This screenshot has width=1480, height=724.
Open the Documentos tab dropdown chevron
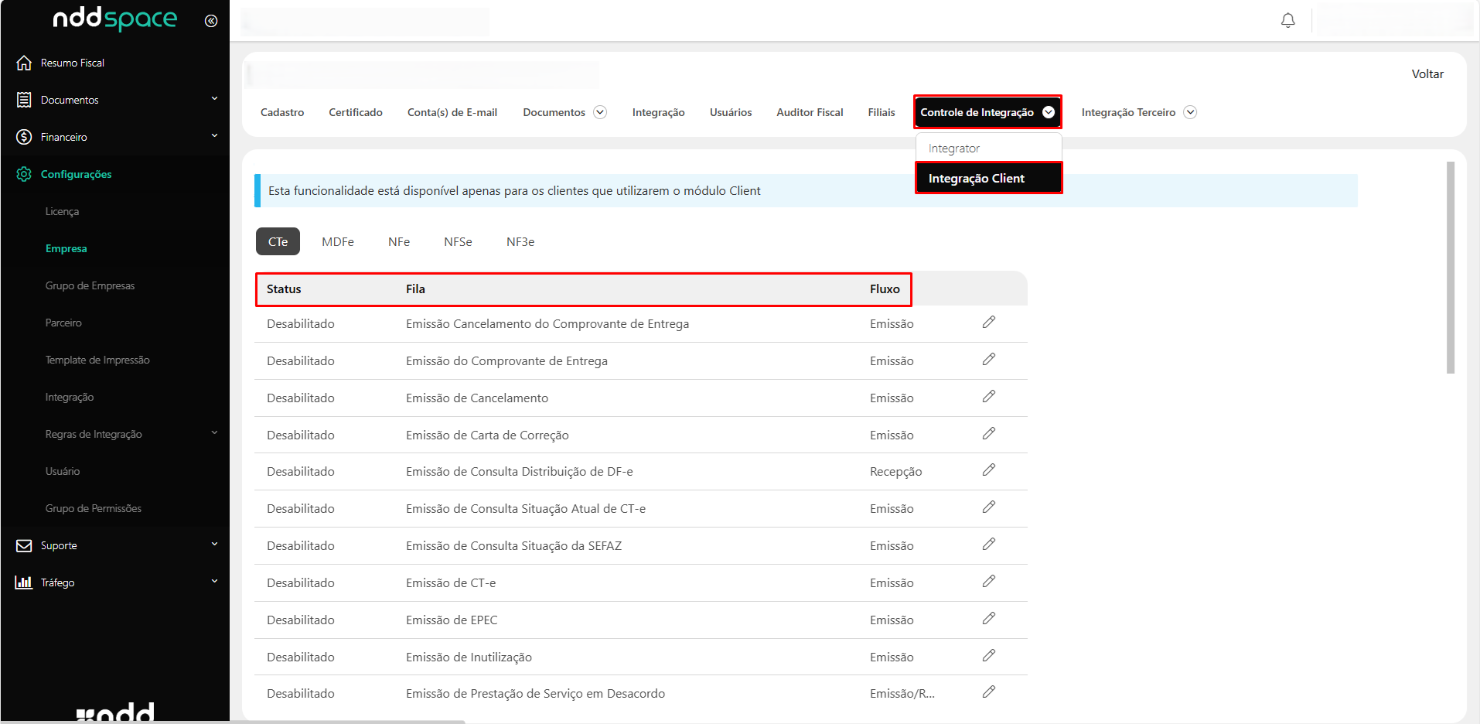point(599,112)
